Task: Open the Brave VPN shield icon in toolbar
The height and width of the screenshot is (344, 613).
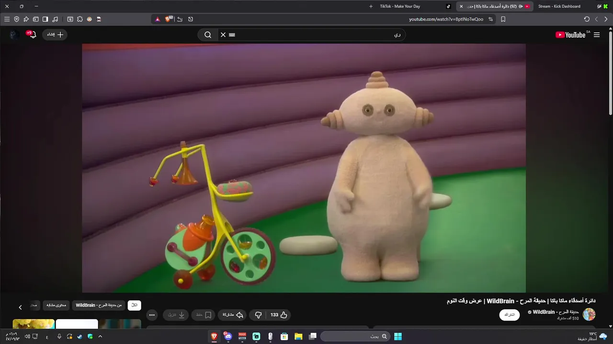Action: coord(16,19)
